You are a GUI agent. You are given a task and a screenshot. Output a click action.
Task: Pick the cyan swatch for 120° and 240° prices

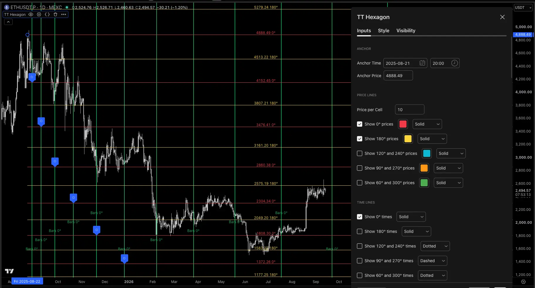pos(427,153)
